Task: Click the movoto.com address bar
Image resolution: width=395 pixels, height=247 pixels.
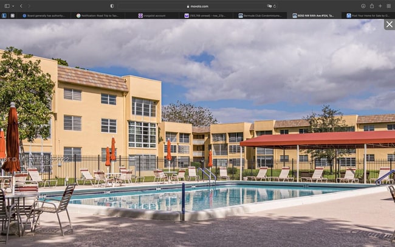Action: (x=197, y=6)
